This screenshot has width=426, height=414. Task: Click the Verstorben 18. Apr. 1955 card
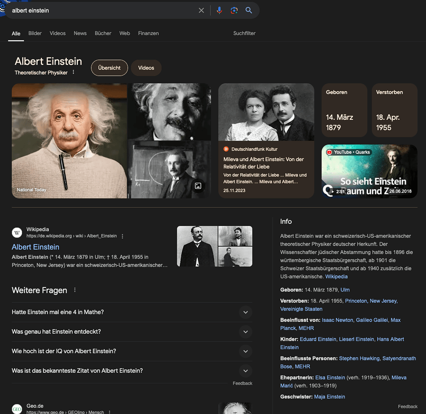tap(395, 110)
